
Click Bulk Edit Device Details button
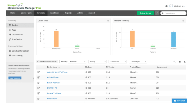coord(47,61)
